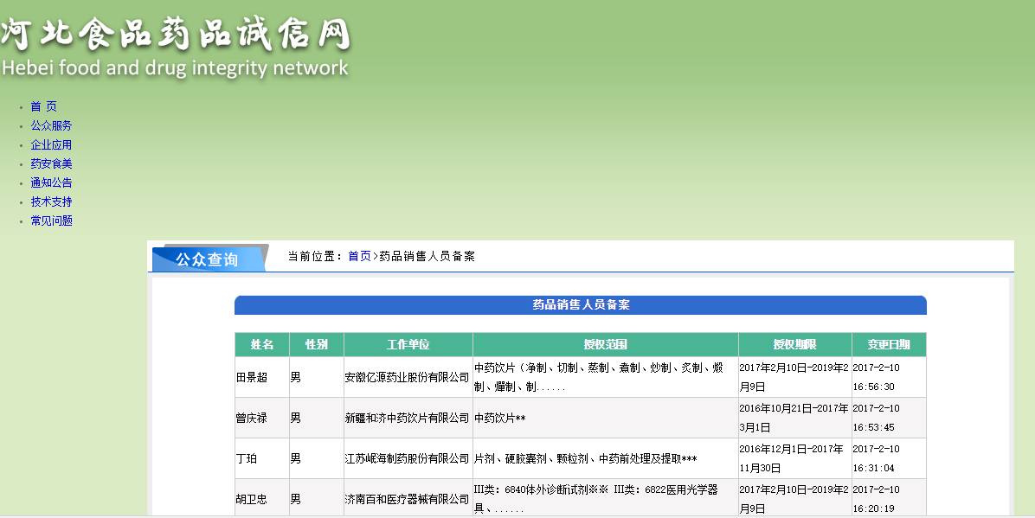The image size is (1035, 518).
Task: Click the 工作单位 column header
Action: pyautogui.click(x=408, y=344)
